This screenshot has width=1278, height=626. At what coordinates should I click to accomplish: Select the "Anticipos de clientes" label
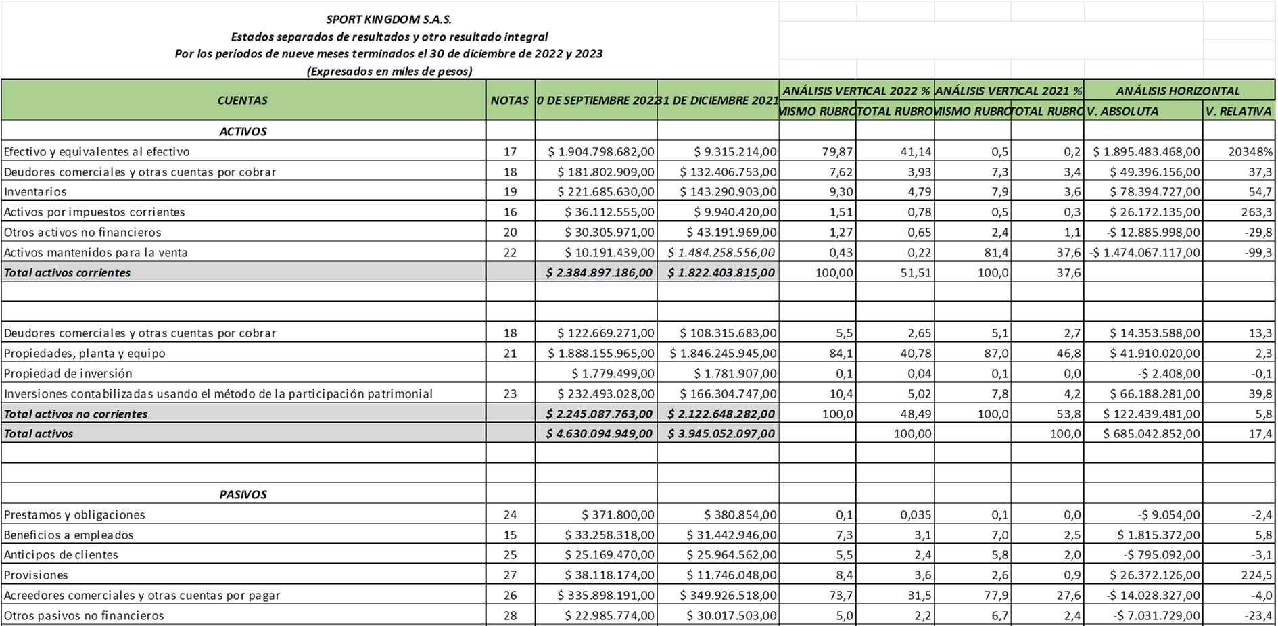[61, 555]
